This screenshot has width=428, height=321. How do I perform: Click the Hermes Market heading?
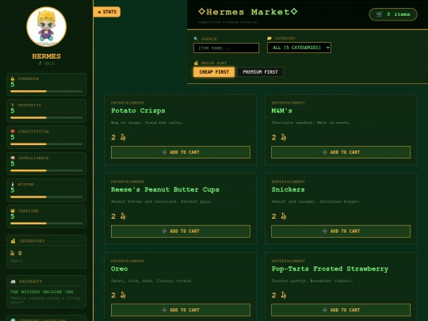click(x=247, y=12)
